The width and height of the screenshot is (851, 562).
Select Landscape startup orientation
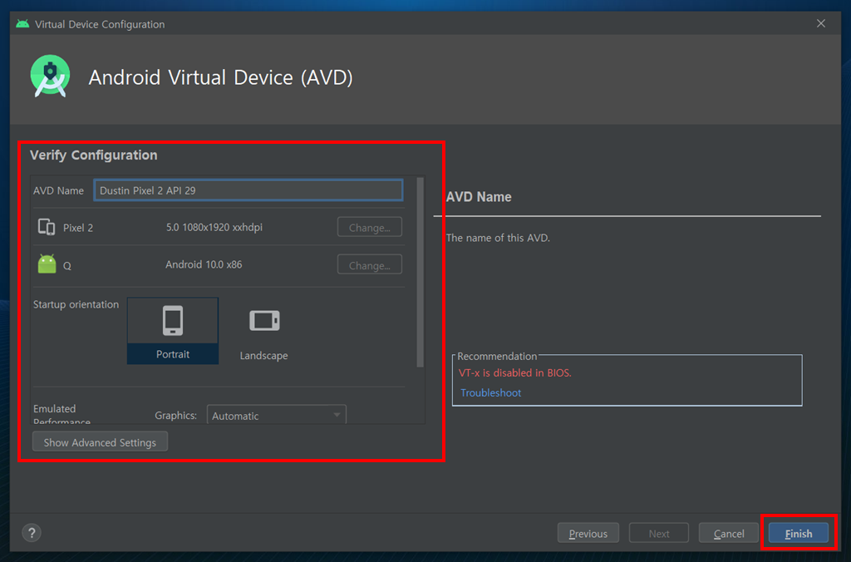[x=263, y=332]
